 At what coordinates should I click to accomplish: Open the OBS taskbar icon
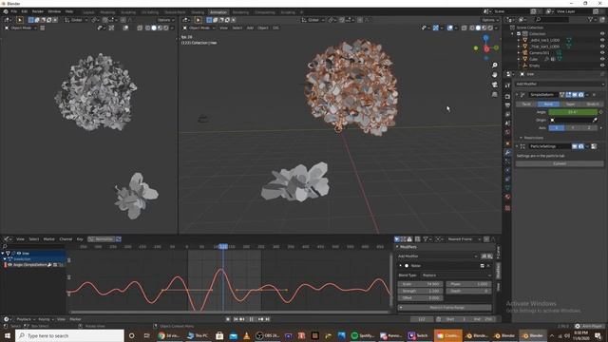pos(268,335)
